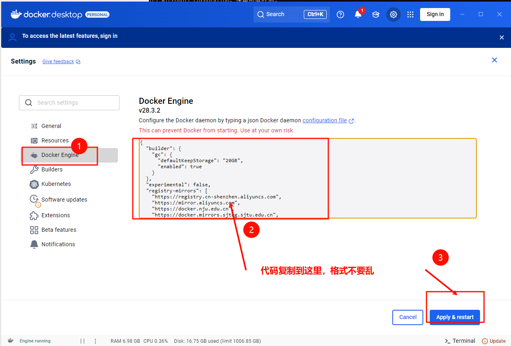Click the Builders wrench icon
The image size is (511, 346).
[34, 170]
